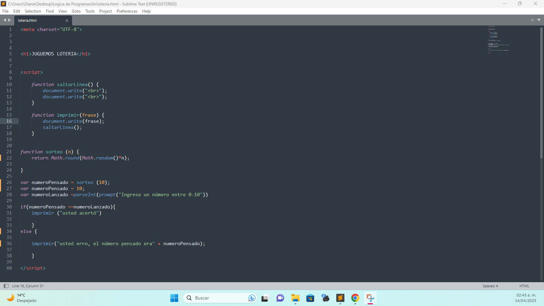Viewport: 544px width, 306px height.
Task: Open the Chat app on the taskbar
Action: point(280,298)
